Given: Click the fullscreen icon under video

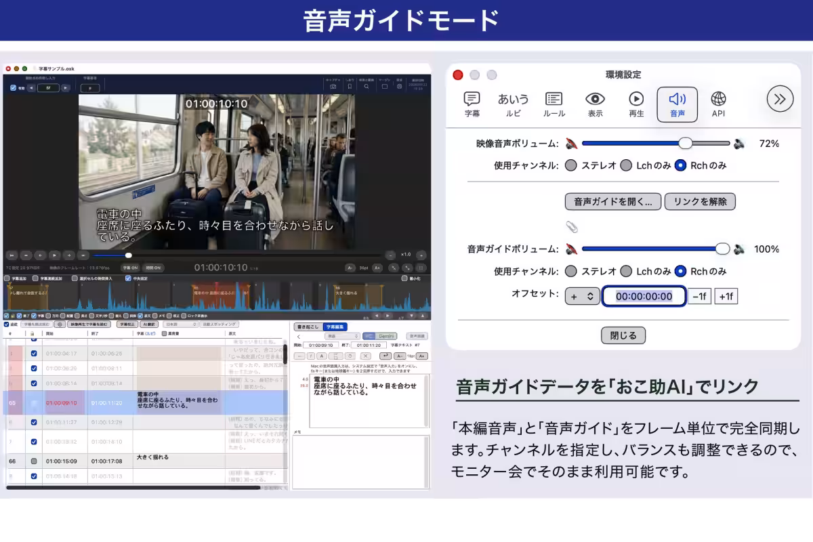Looking at the screenshot, I should click(x=421, y=268).
